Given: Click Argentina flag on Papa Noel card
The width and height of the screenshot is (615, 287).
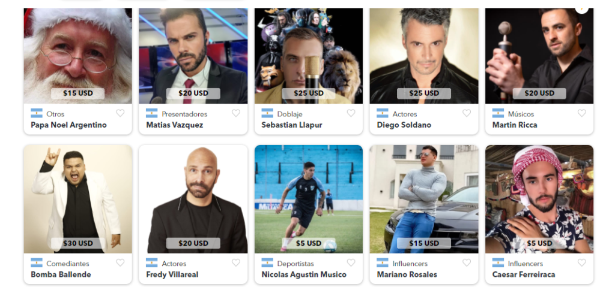Looking at the screenshot, I should [37, 114].
